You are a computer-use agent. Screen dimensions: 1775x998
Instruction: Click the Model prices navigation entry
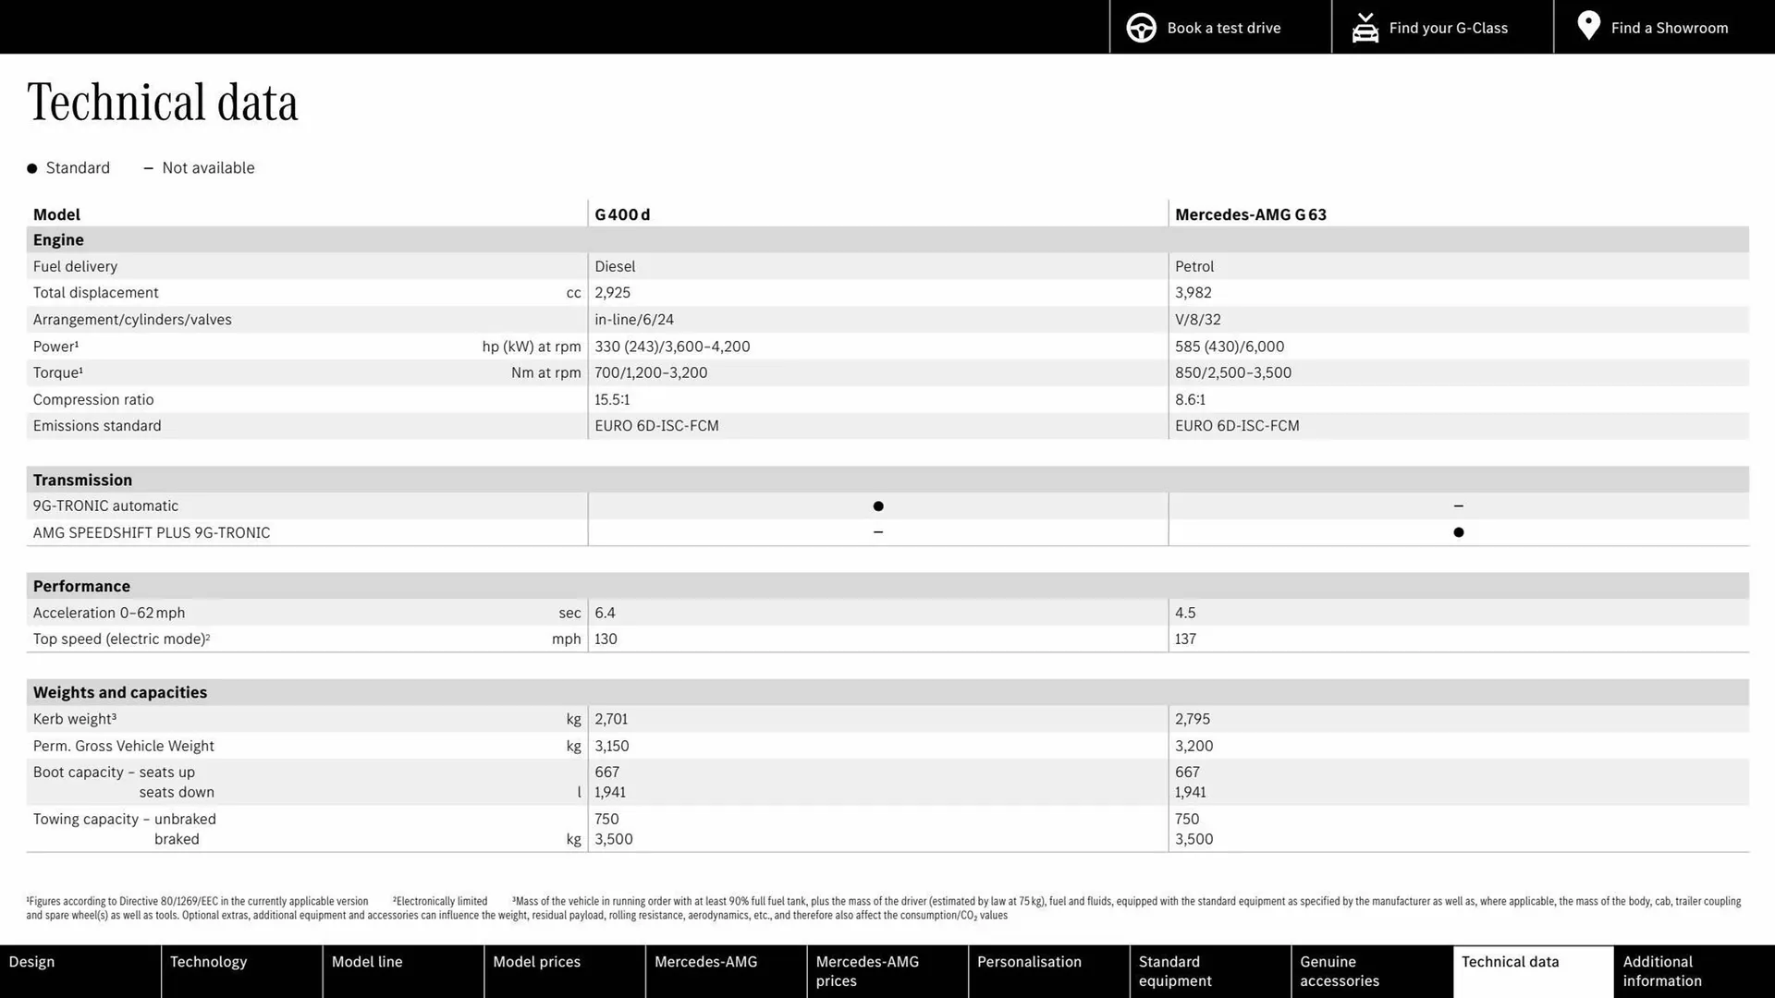[x=536, y=961]
